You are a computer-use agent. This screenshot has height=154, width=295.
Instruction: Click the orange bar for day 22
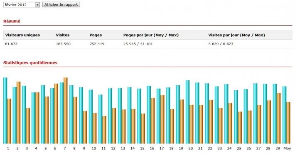(x=211, y=122)
